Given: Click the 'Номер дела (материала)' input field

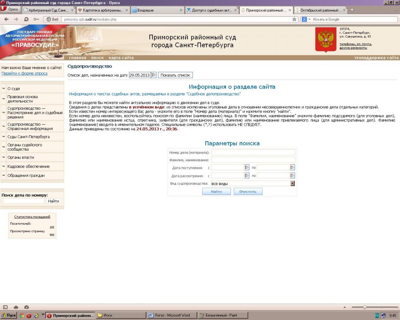Looking at the screenshot, I should click(253, 152).
